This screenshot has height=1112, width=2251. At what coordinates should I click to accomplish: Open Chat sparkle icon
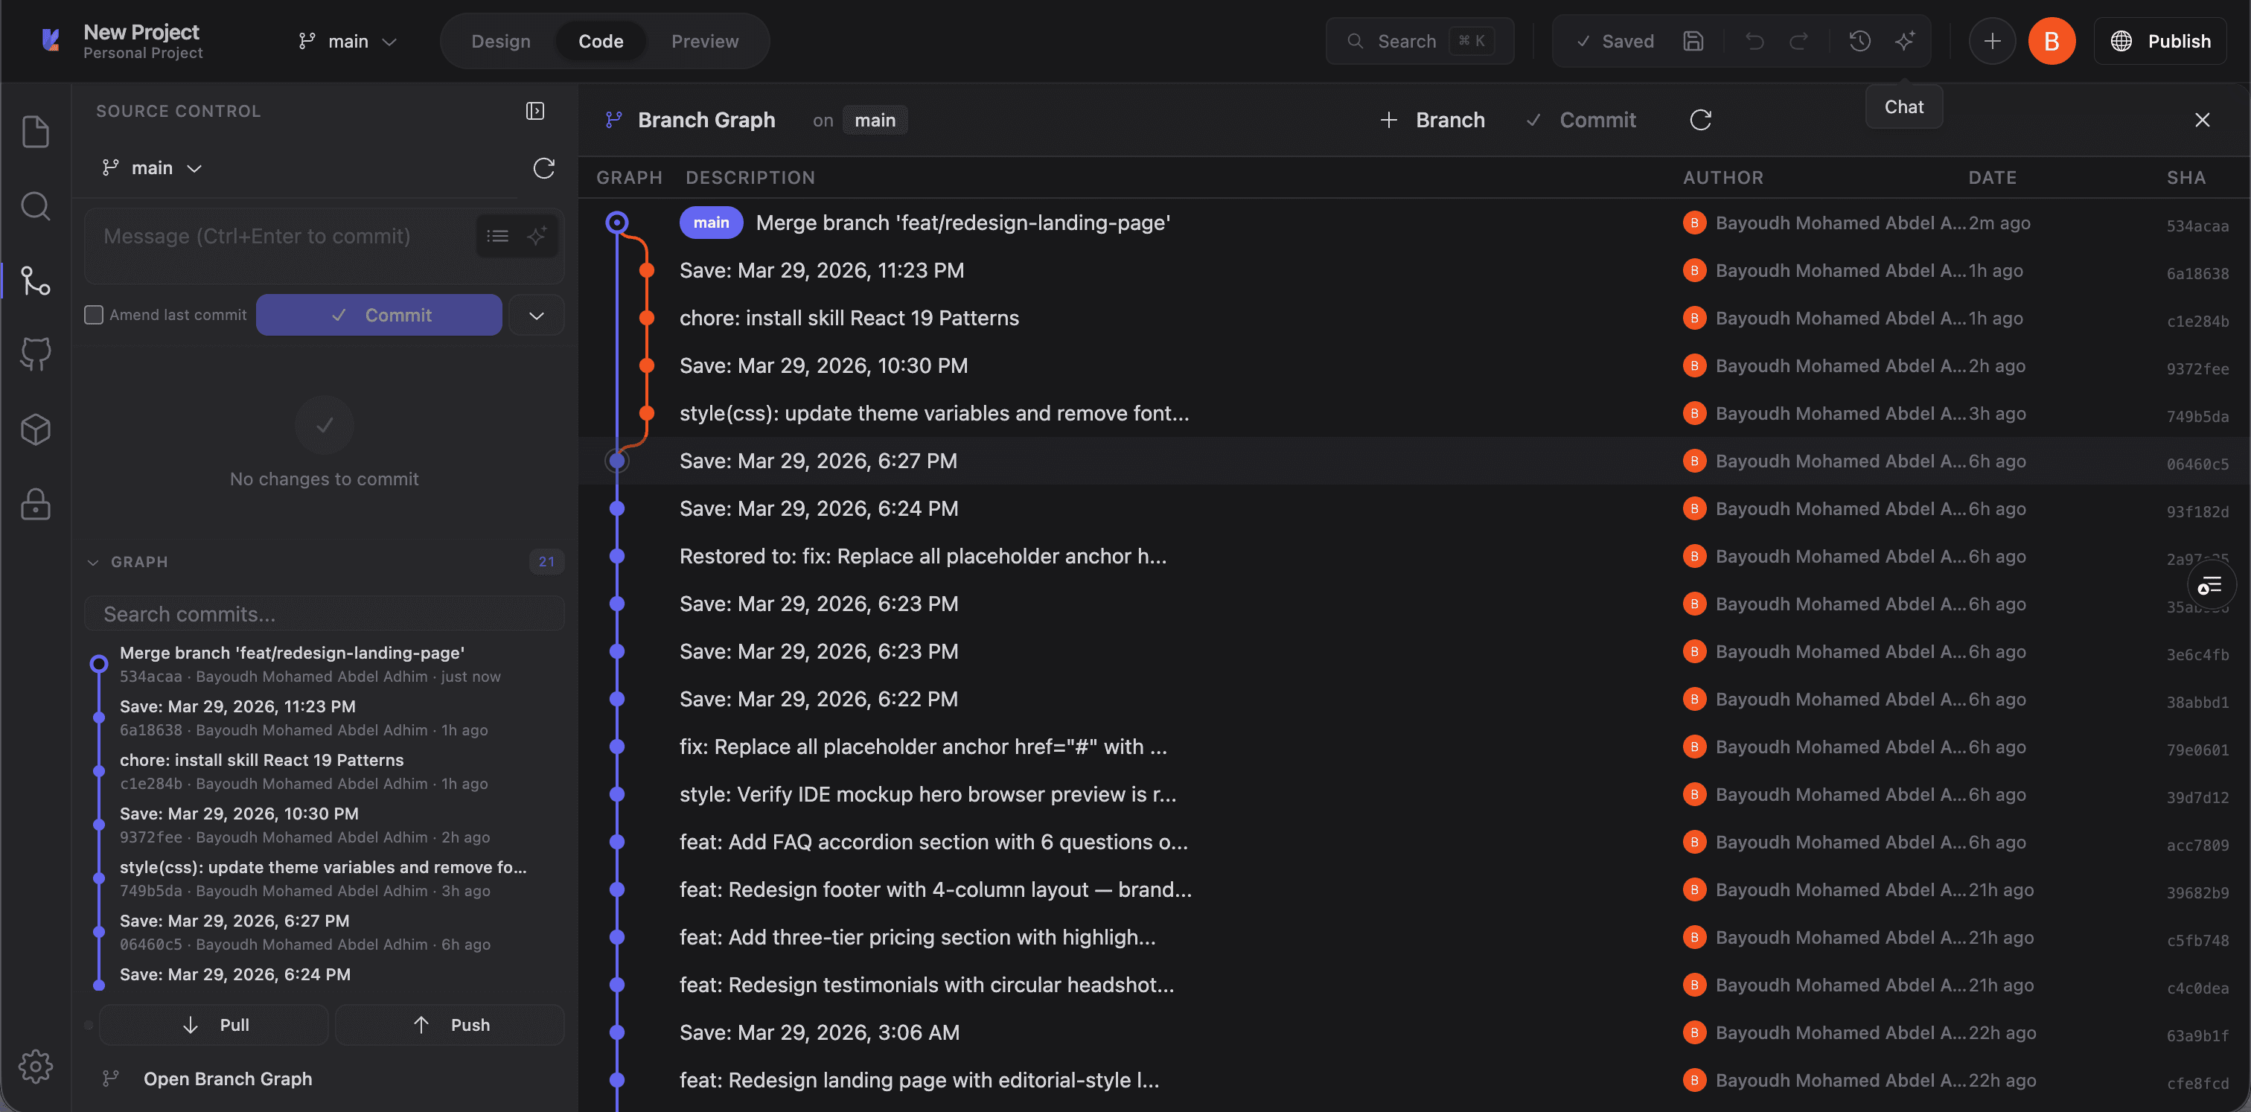point(1904,41)
